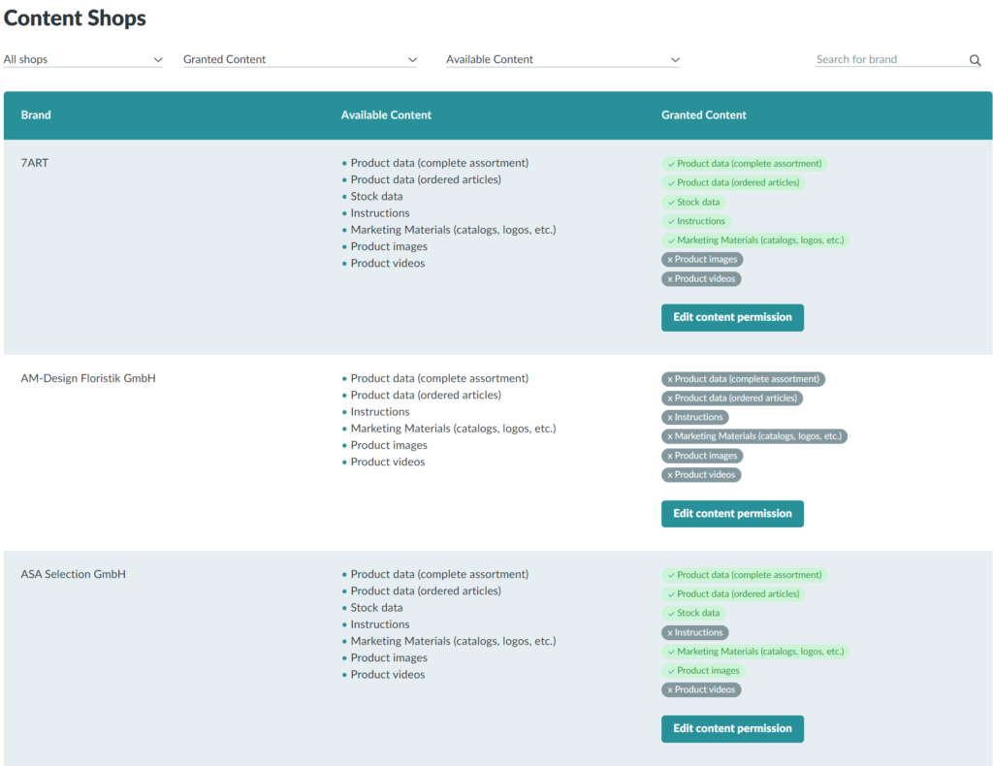Image resolution: width=993 pixels, height=766 pixels.
Task: Toggle "Product videos" for AM-Design Floristik GmbH
Action: [x=701, y=474]
